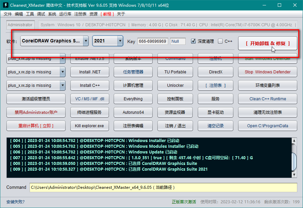Launch TU Portable
The image size is (303, 208).
(x=175, y=72)
